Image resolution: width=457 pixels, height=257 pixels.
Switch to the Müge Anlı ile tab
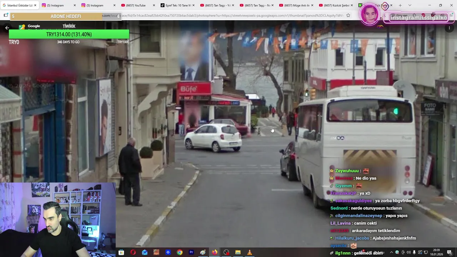pos(296,5)
